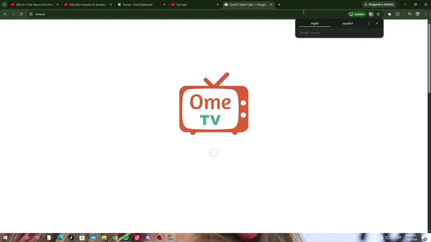The image size is (431, 242).
Task: Open the active Chrome window taskbar icon
Action: click(170, 238)
